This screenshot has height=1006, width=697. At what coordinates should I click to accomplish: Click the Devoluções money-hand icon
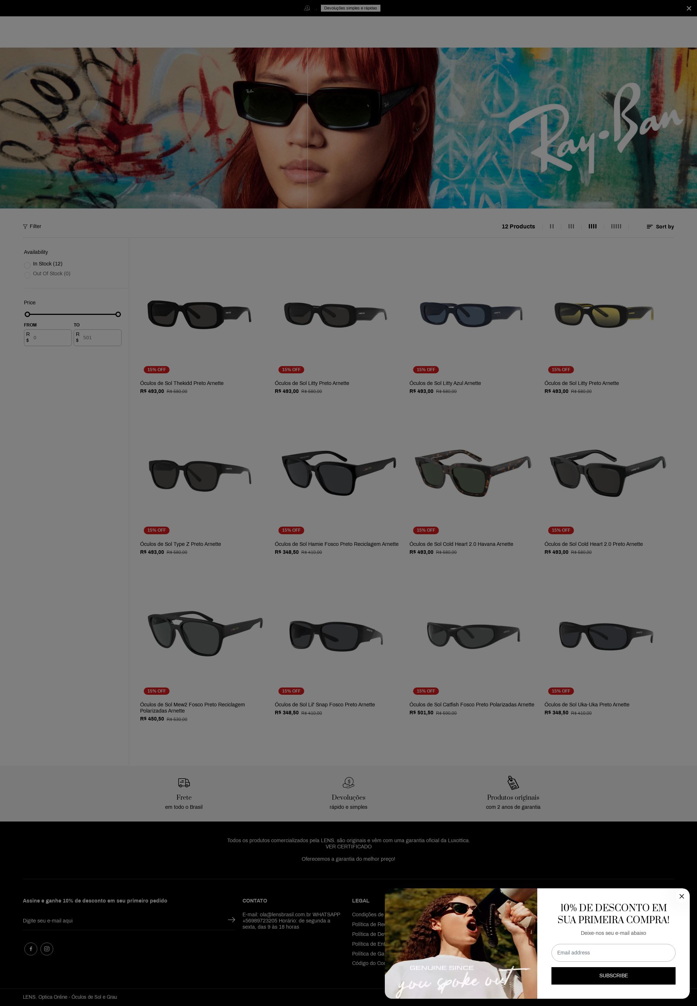pos(348,782)
